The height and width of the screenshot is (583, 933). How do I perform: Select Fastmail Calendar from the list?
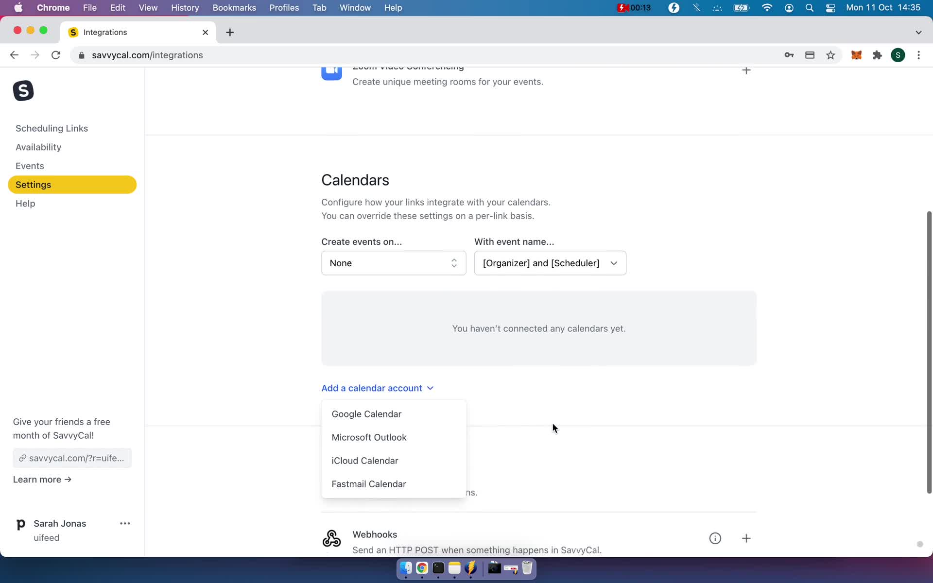coord(369,483)
